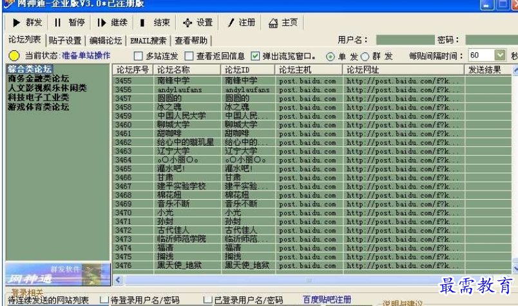Viewport: 518px width, 306px height.
Task: Select forum row 3467 建平实验学校
Action: tap(312, 186)
